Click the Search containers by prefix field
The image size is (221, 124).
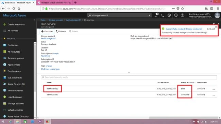pos(129,77)
